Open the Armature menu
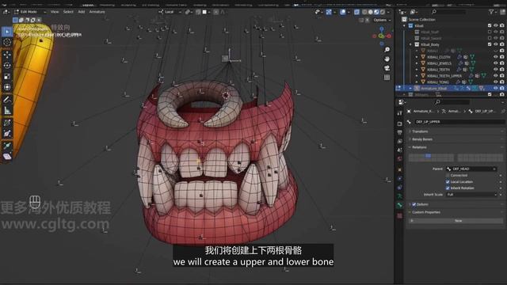This screenshot has width=507, height=285. tap(97, 12)
